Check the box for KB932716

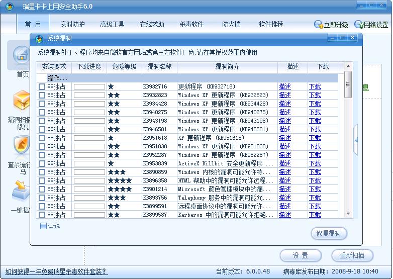(x=42, y=87)
